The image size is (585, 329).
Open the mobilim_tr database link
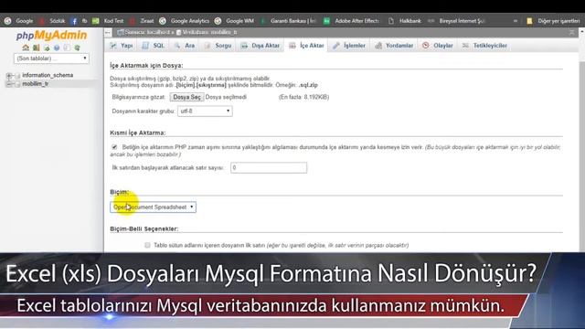(x=35, y=84)
